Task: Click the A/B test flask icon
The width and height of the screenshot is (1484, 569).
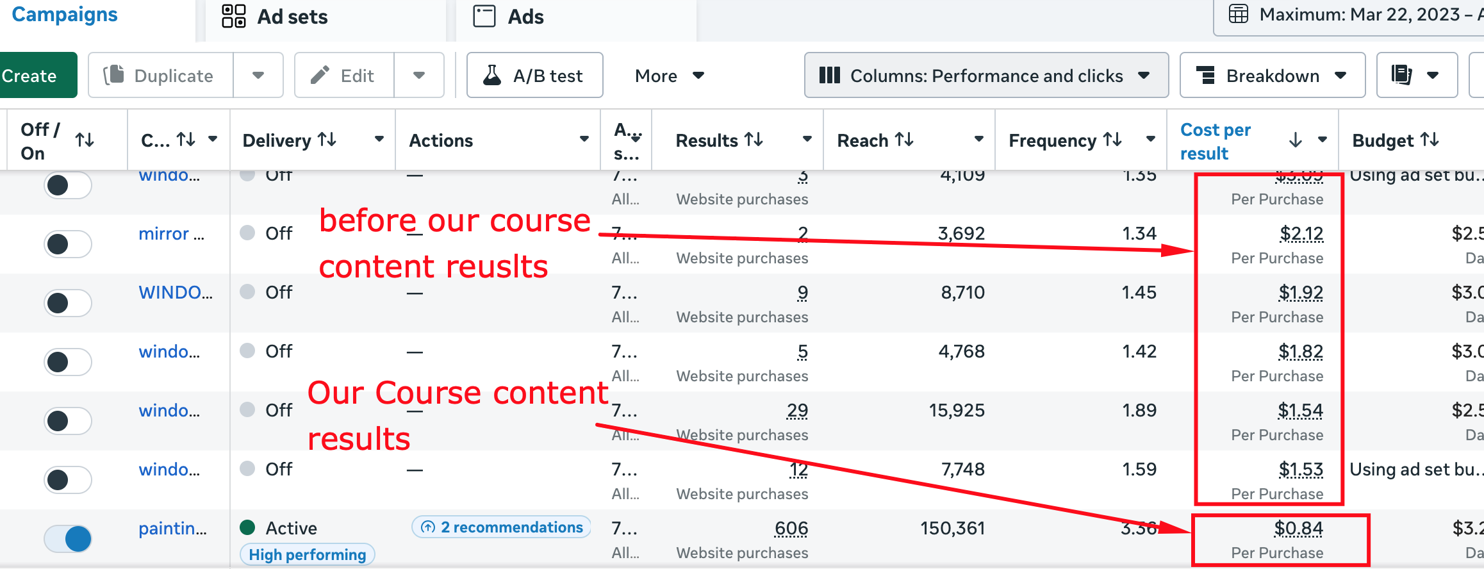Action: [491, 76]
